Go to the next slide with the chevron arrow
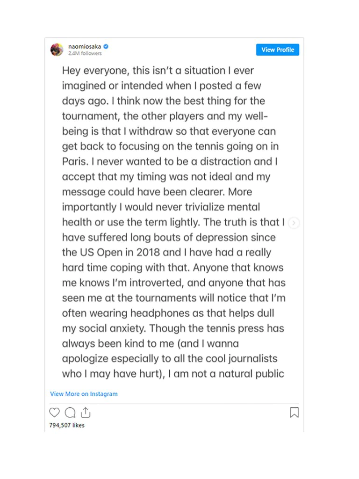 point(294,223)
